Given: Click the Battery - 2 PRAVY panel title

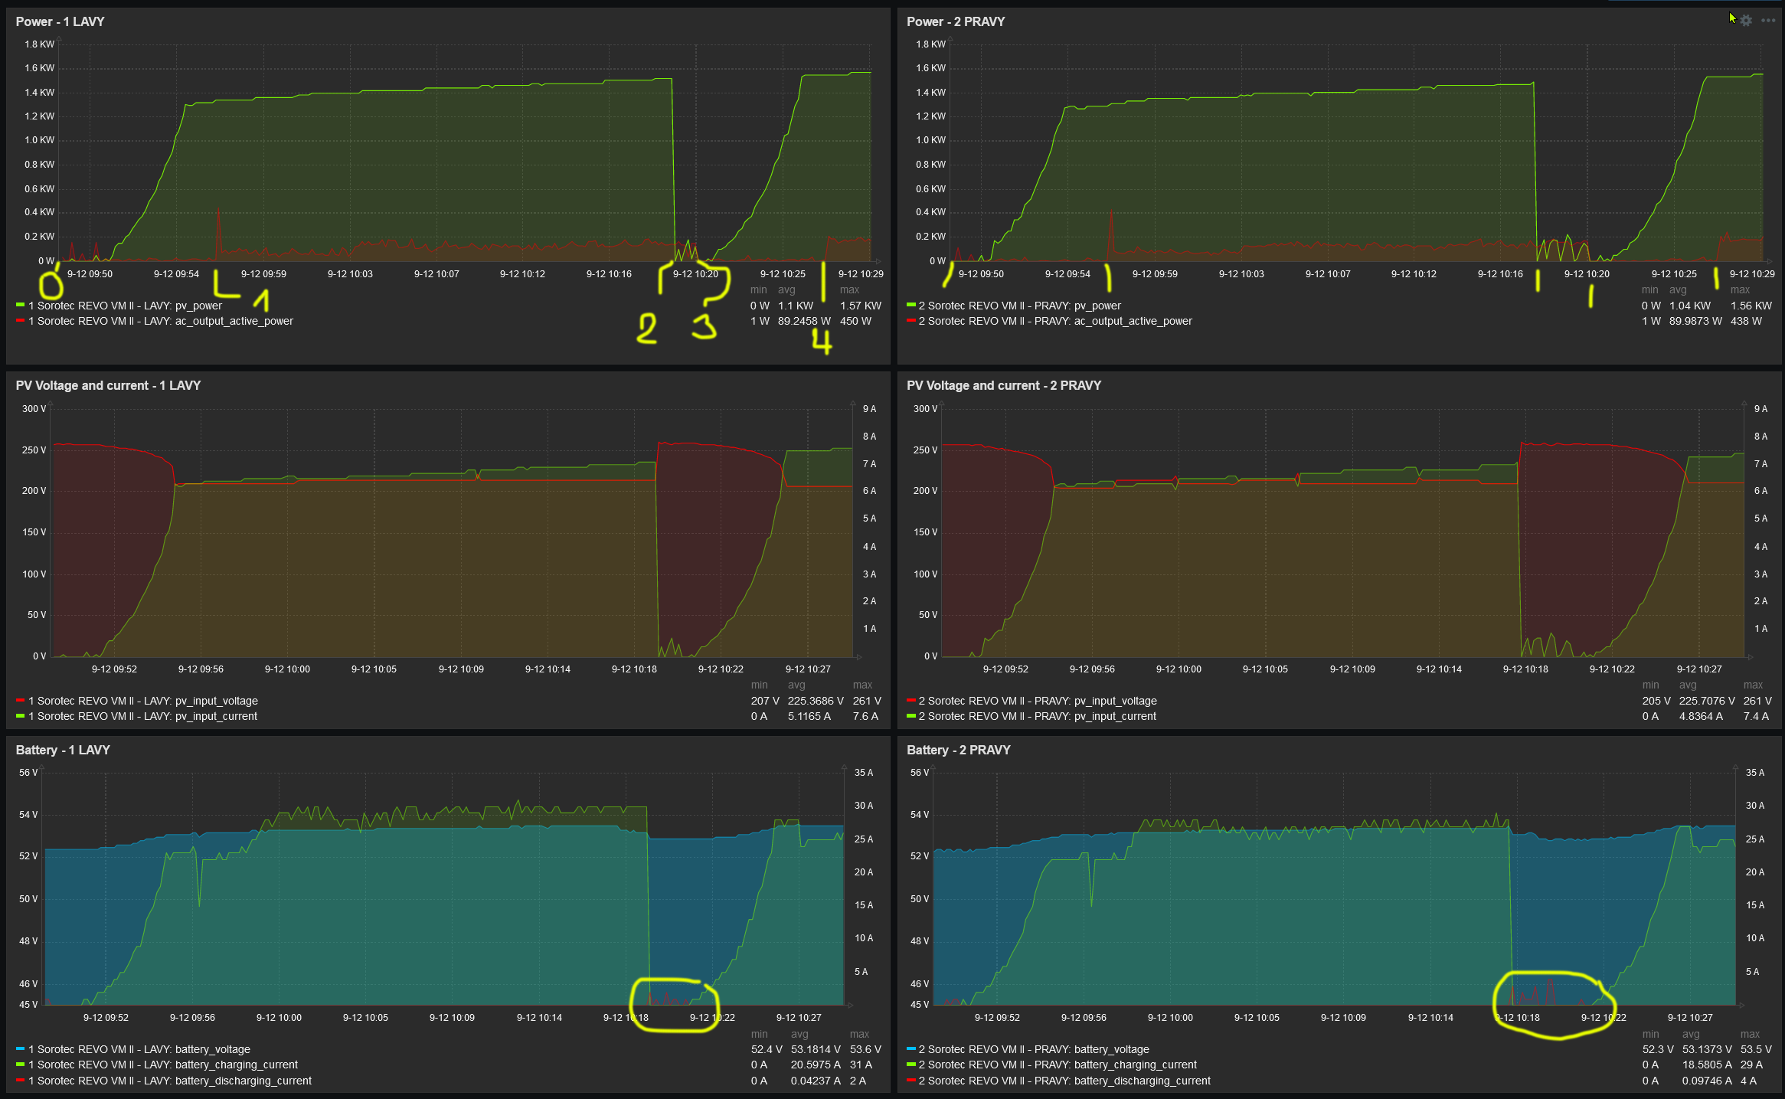Looking at the screenshot, I should 958,750.
